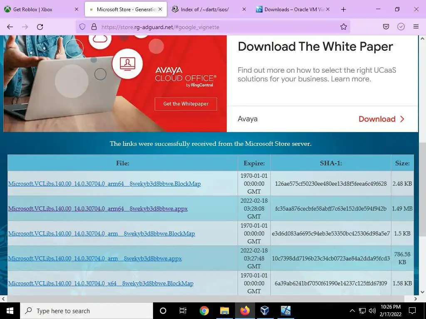Save page to Pocket

point(386,27)
